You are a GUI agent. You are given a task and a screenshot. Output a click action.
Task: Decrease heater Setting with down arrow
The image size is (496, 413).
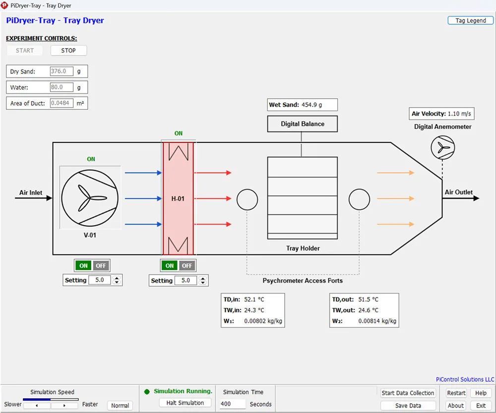coord(203,283)
